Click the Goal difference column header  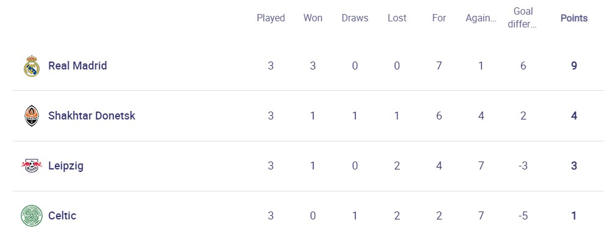523,18
